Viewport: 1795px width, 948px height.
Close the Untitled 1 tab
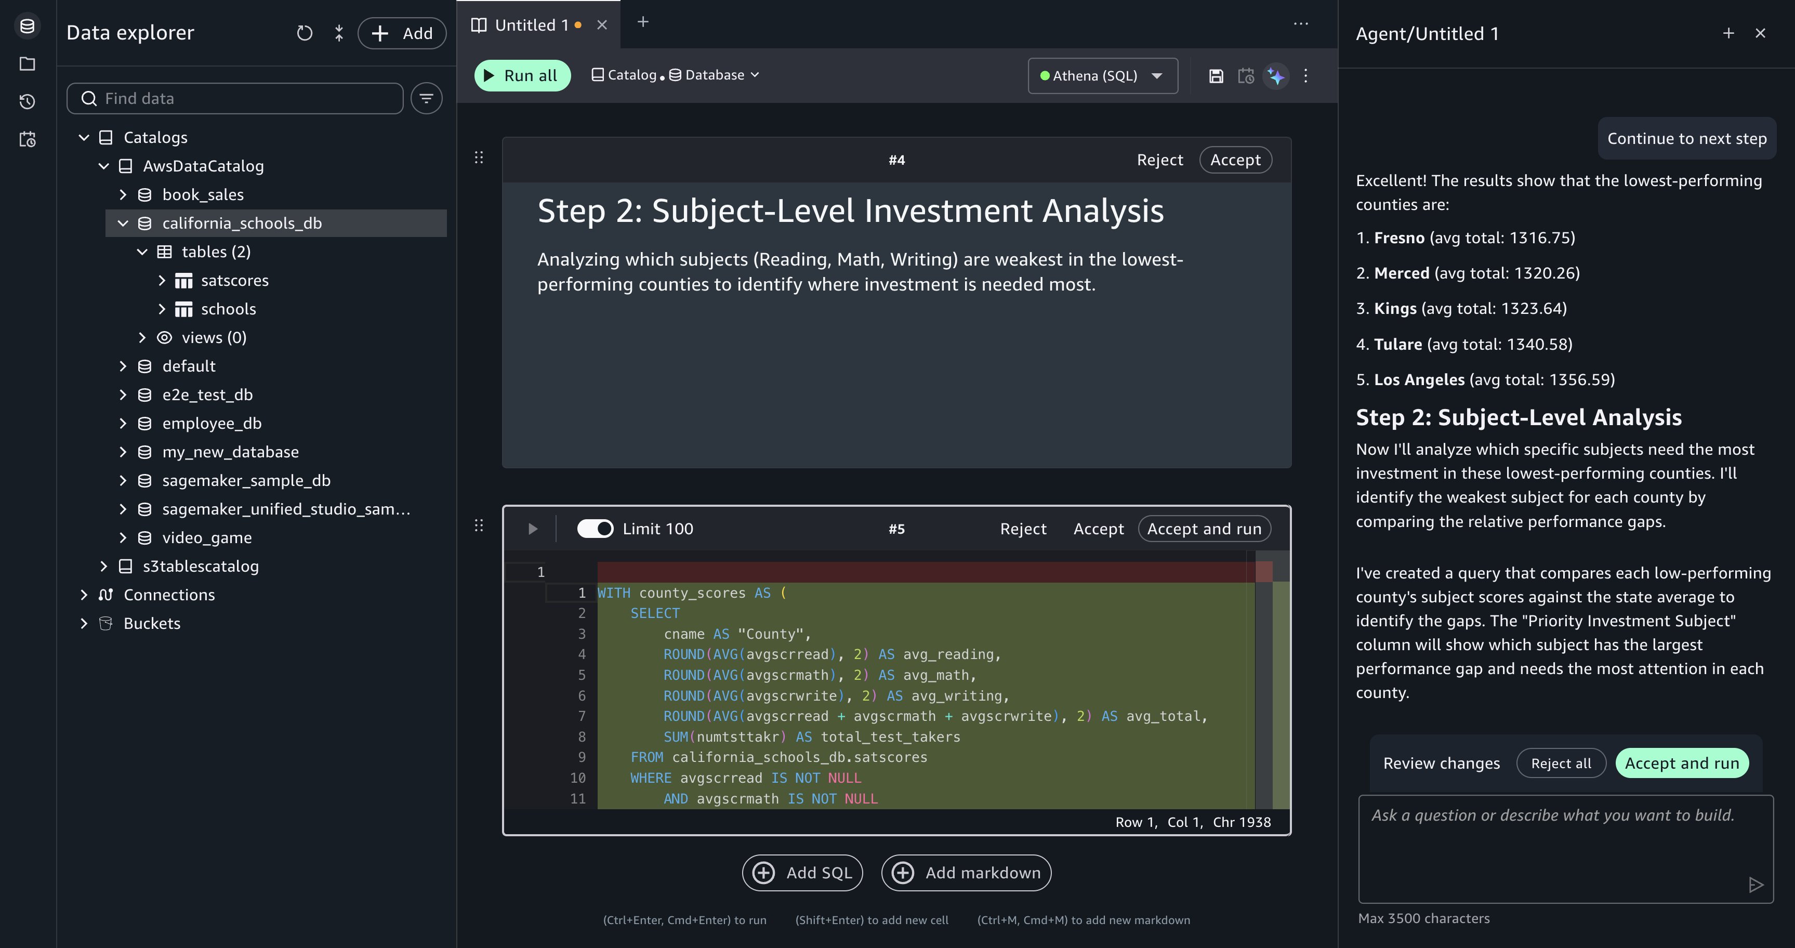click(x=602, y=25)
